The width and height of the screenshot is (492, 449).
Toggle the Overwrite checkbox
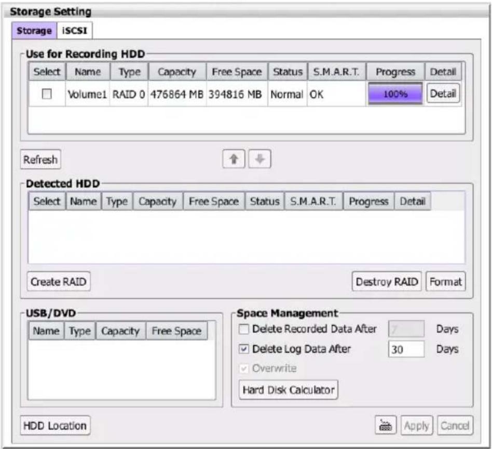244,369
